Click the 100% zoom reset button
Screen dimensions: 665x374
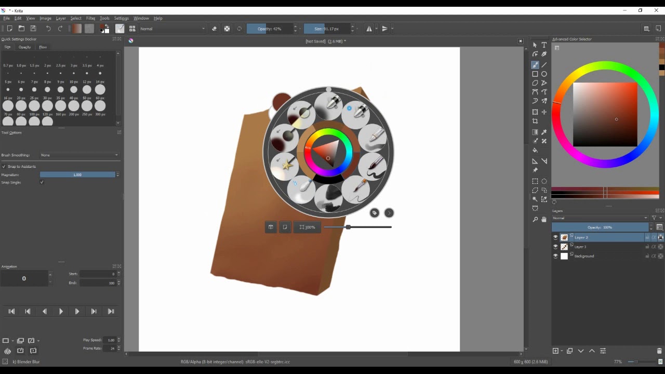coord(308,227)
